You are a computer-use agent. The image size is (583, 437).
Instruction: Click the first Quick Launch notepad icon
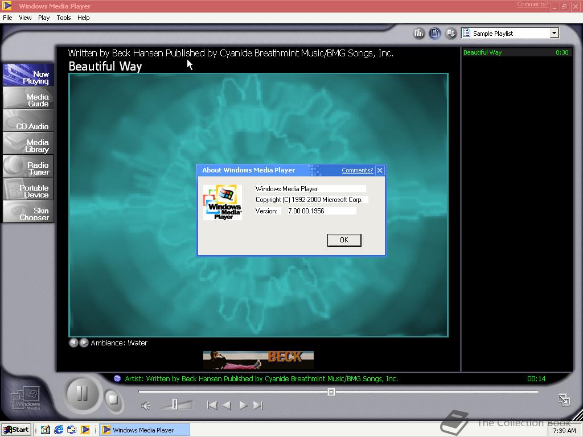coord(46,430)
